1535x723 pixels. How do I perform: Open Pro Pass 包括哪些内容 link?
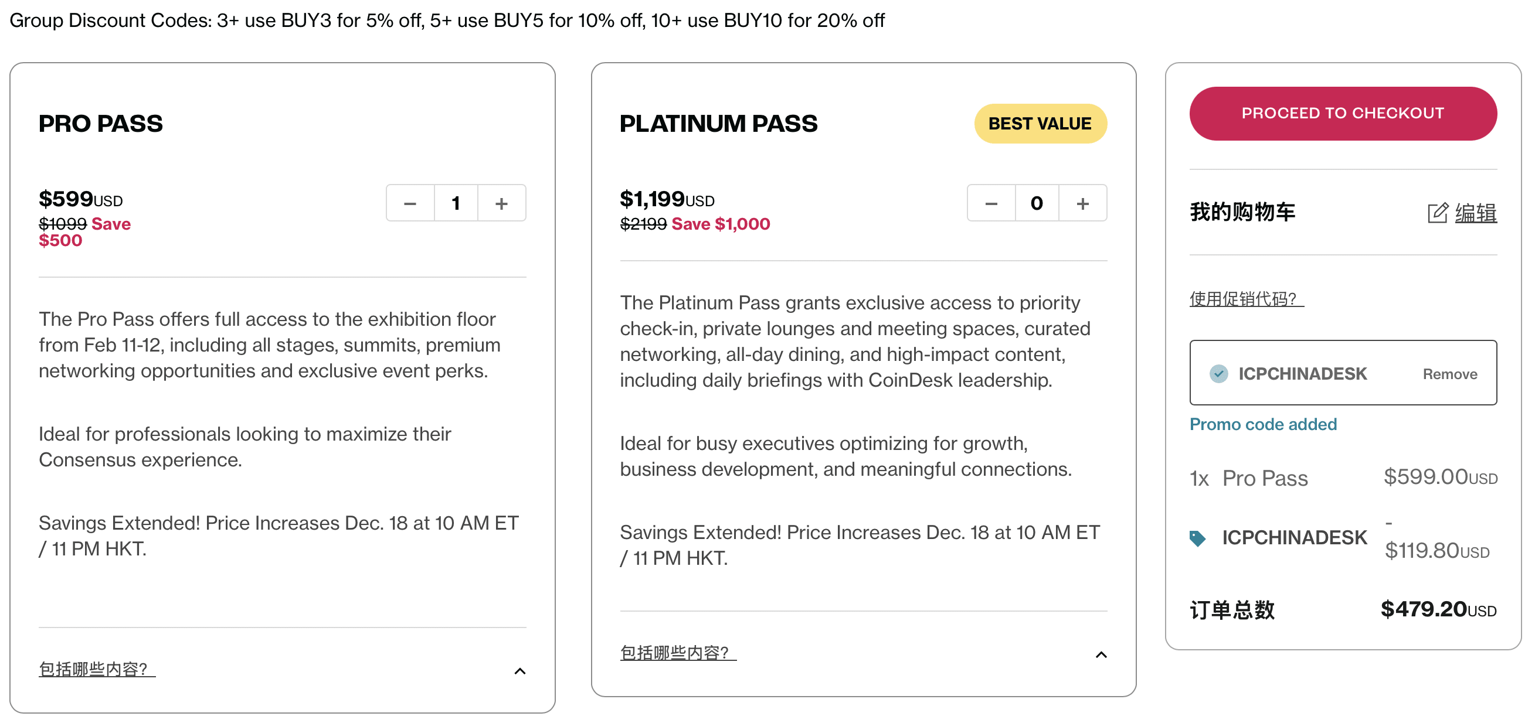click(x=97, y=669)
